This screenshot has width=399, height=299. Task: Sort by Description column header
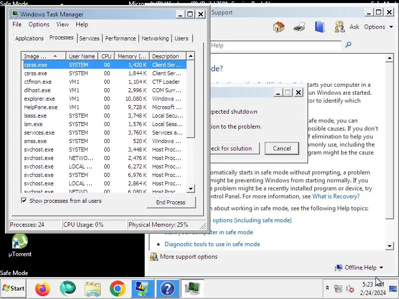(168, 56)
